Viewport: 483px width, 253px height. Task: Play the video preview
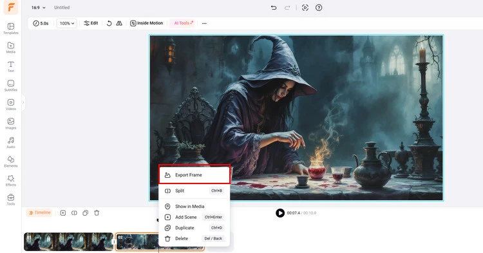[280, 212]
